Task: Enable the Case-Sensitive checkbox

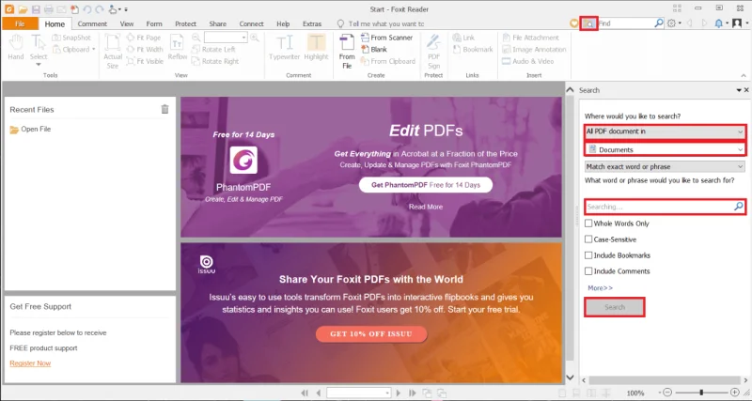Action: [588, 239]
